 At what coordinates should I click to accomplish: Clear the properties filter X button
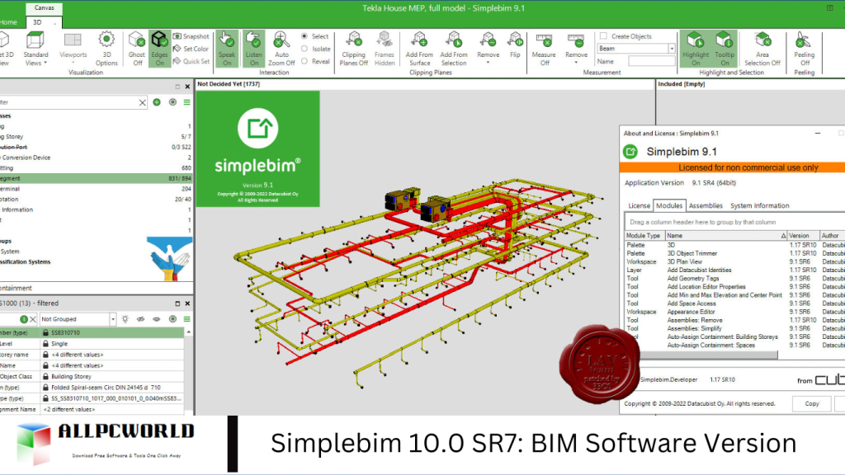tap(33, 319)
